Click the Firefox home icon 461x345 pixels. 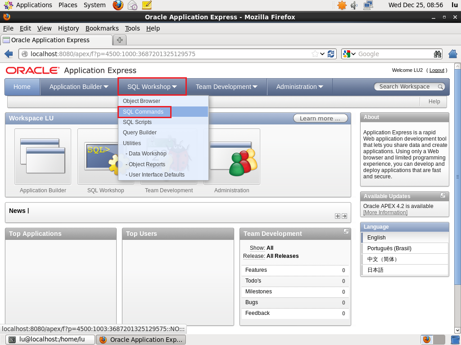point(453,53)
